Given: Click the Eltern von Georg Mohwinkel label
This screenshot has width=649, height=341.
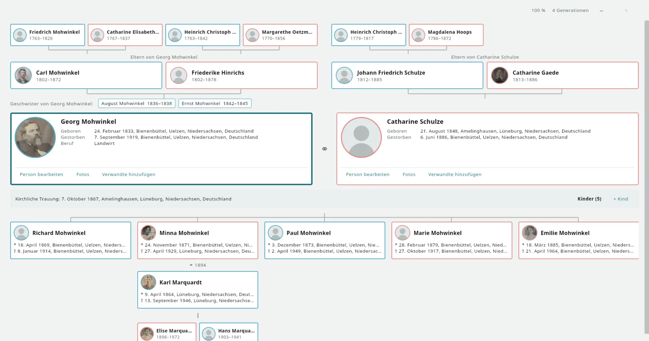Looking at the screenshot, I should [x=164, y=57].
